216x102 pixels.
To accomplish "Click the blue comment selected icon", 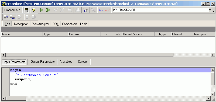I will pos(101,10).
